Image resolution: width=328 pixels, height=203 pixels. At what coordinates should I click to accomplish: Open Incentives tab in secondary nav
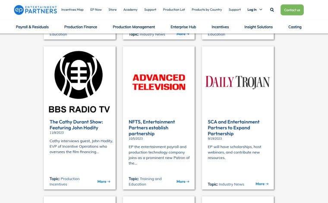(x=220, y=27)
